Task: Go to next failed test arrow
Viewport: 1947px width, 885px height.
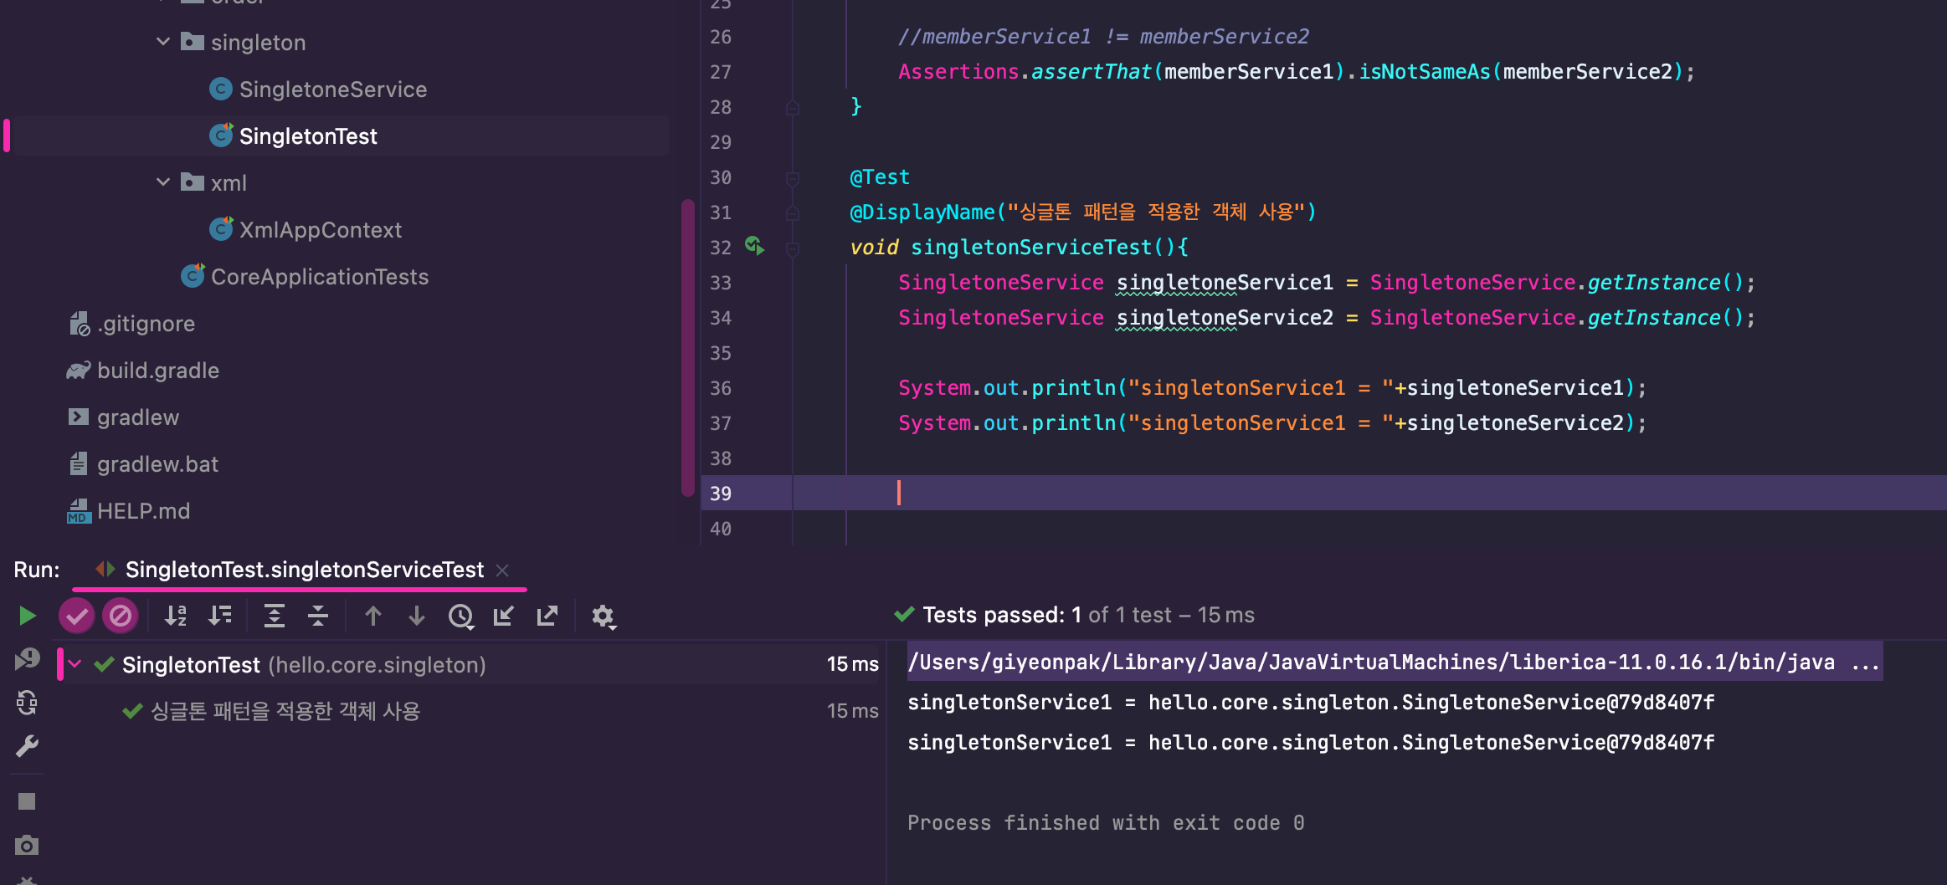Action: [417, 616]
